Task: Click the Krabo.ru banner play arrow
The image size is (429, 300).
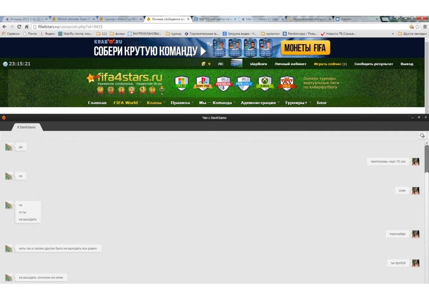Action: (x=203, y=51)
